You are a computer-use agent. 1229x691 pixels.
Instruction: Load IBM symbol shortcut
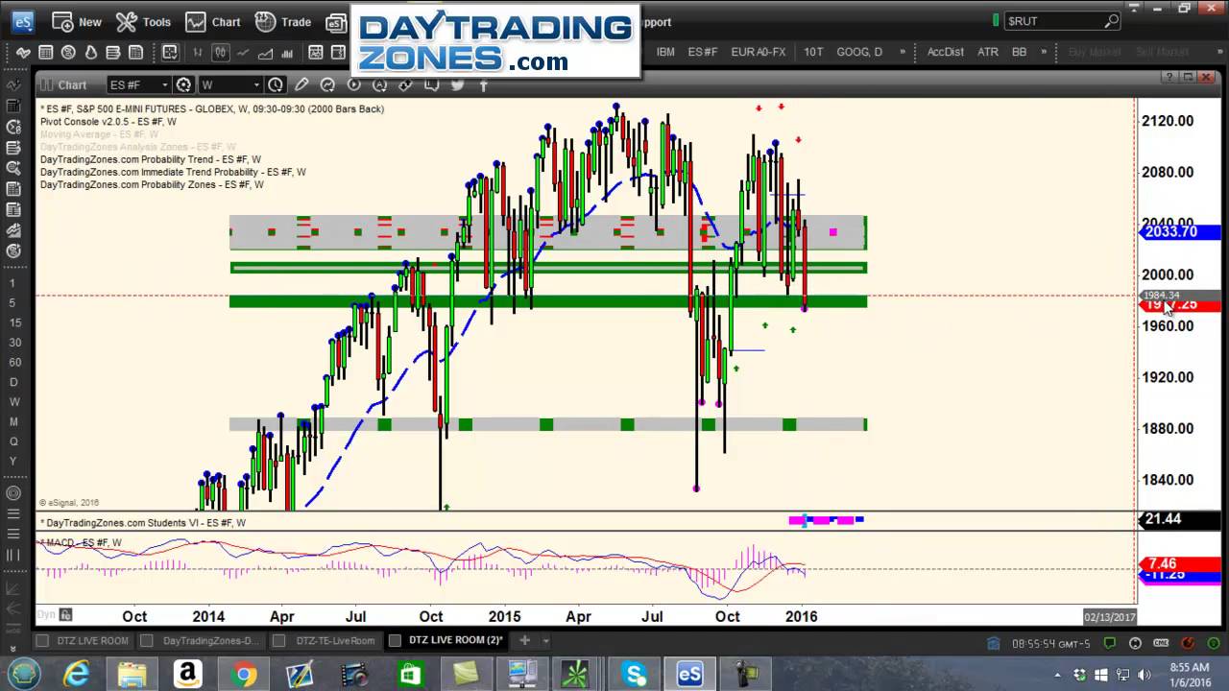coord(665,52)
